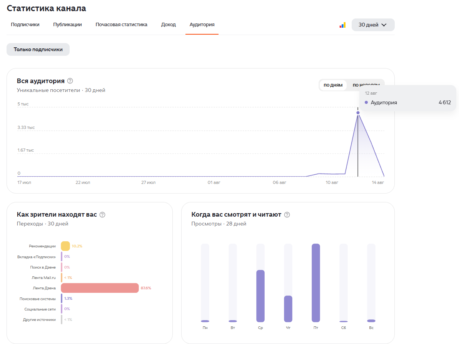
Task: Open the Публикации tab
Action: click(67, 25)
